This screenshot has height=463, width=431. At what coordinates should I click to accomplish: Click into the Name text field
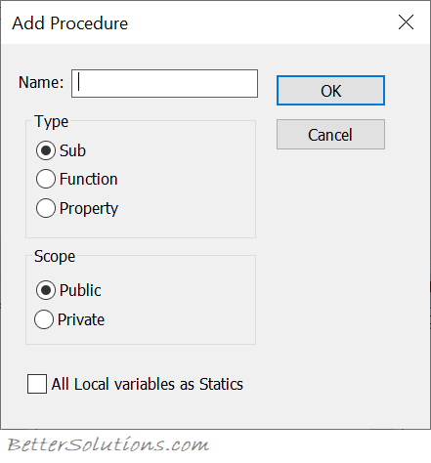[164, 83]
